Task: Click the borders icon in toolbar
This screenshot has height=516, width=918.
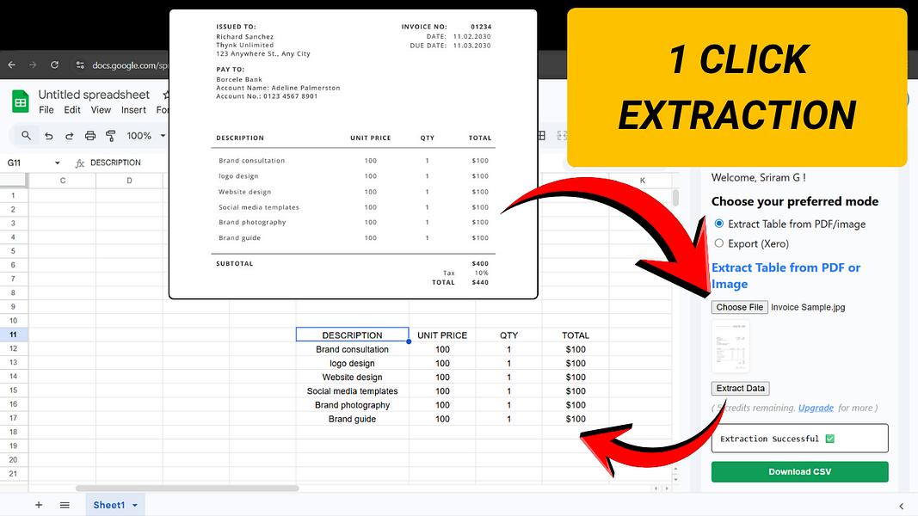Action: [541, 136]
